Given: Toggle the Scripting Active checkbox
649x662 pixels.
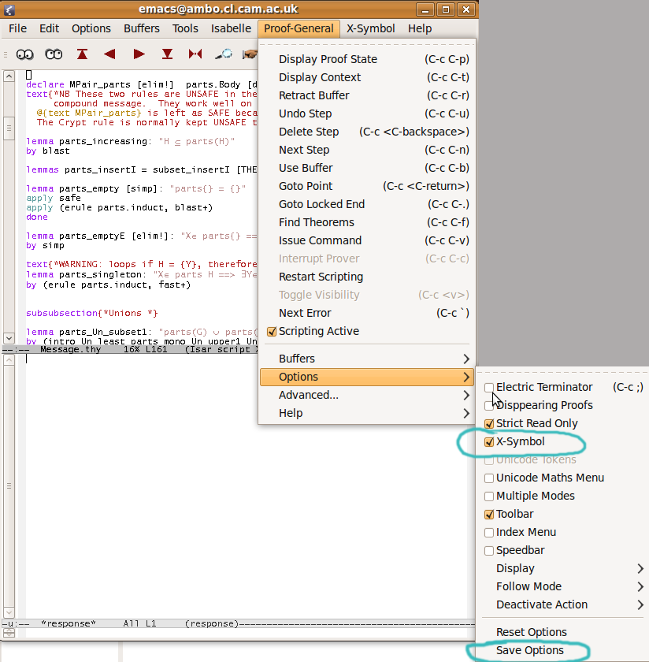Looking at the screenshot, I should click(x=272, y=332).
